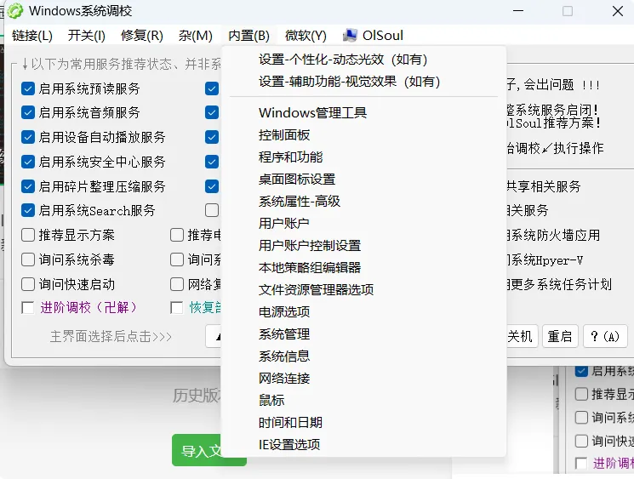Choose 系统管理 menu entry
The height and width of the screenshot is (479, 634).
364,334
